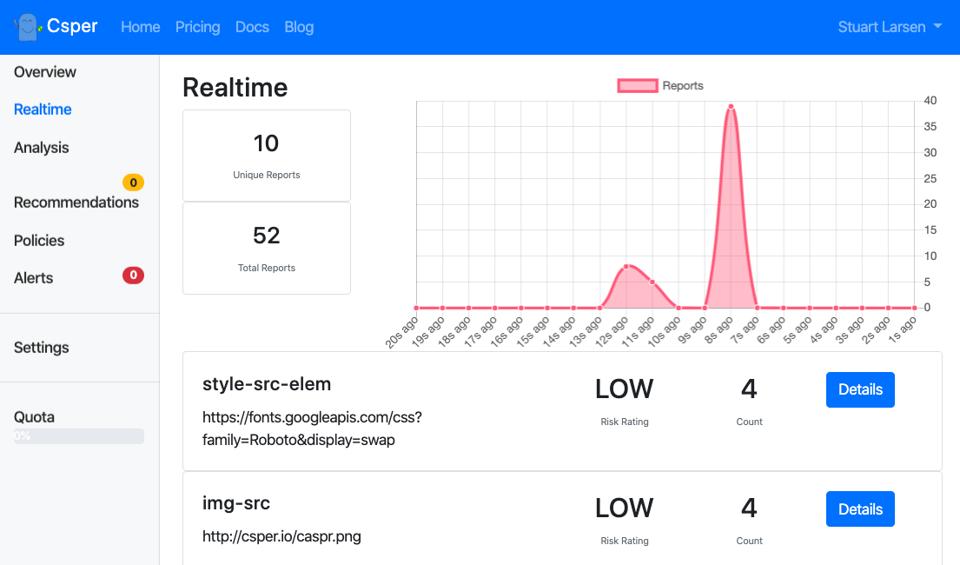Click the Quota sidebar label
Viewport: 960px width, 565px height.
coord(34,417)
